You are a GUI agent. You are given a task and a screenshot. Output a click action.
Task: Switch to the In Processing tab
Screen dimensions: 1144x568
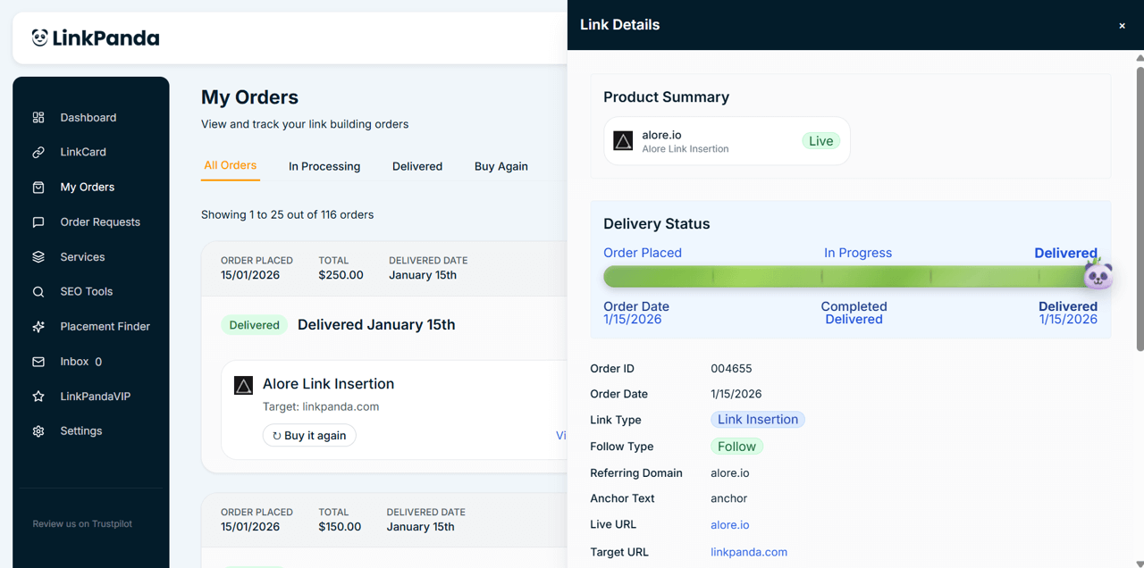[324, 166]
